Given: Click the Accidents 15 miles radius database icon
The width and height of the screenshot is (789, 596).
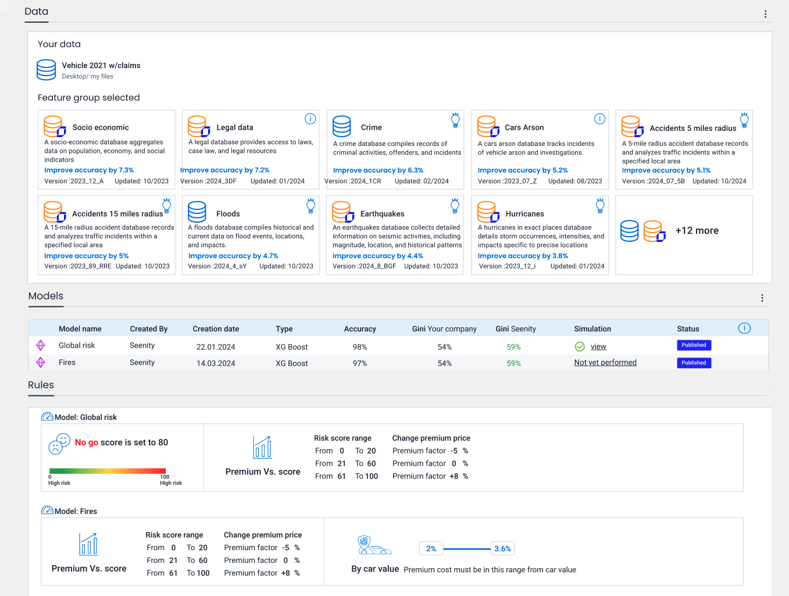Looking at the screenshot, I should (55, 212).
